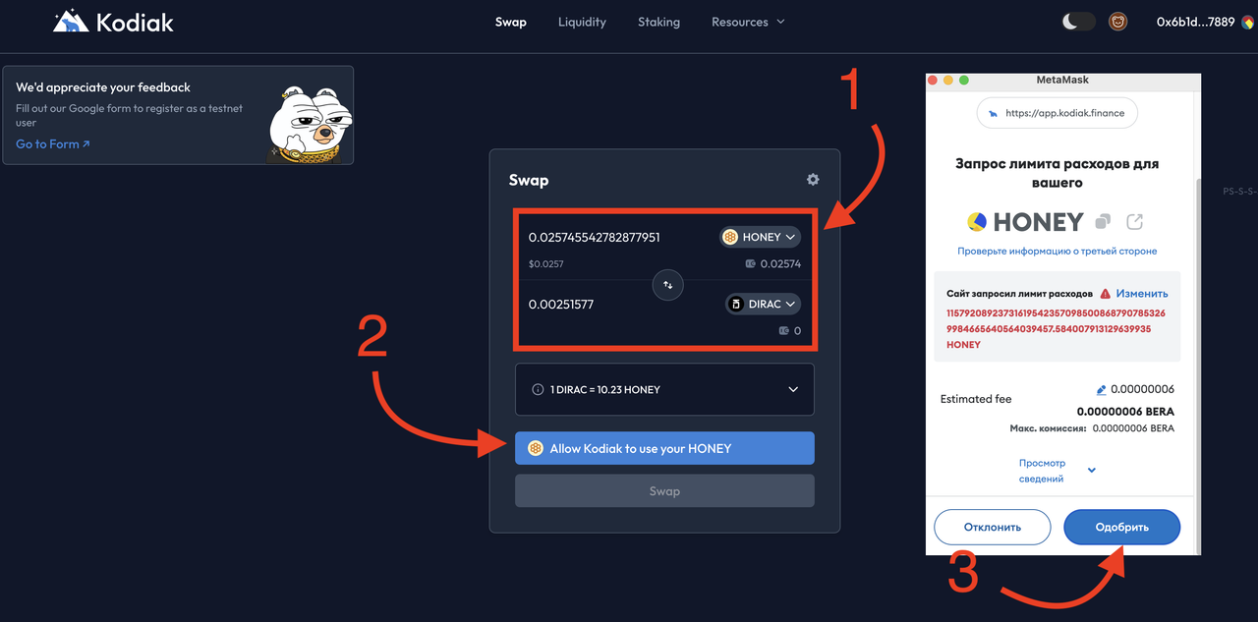
Task: Click Отклонить to reject request
Action: pyautogui.click(x=993, y=528)
